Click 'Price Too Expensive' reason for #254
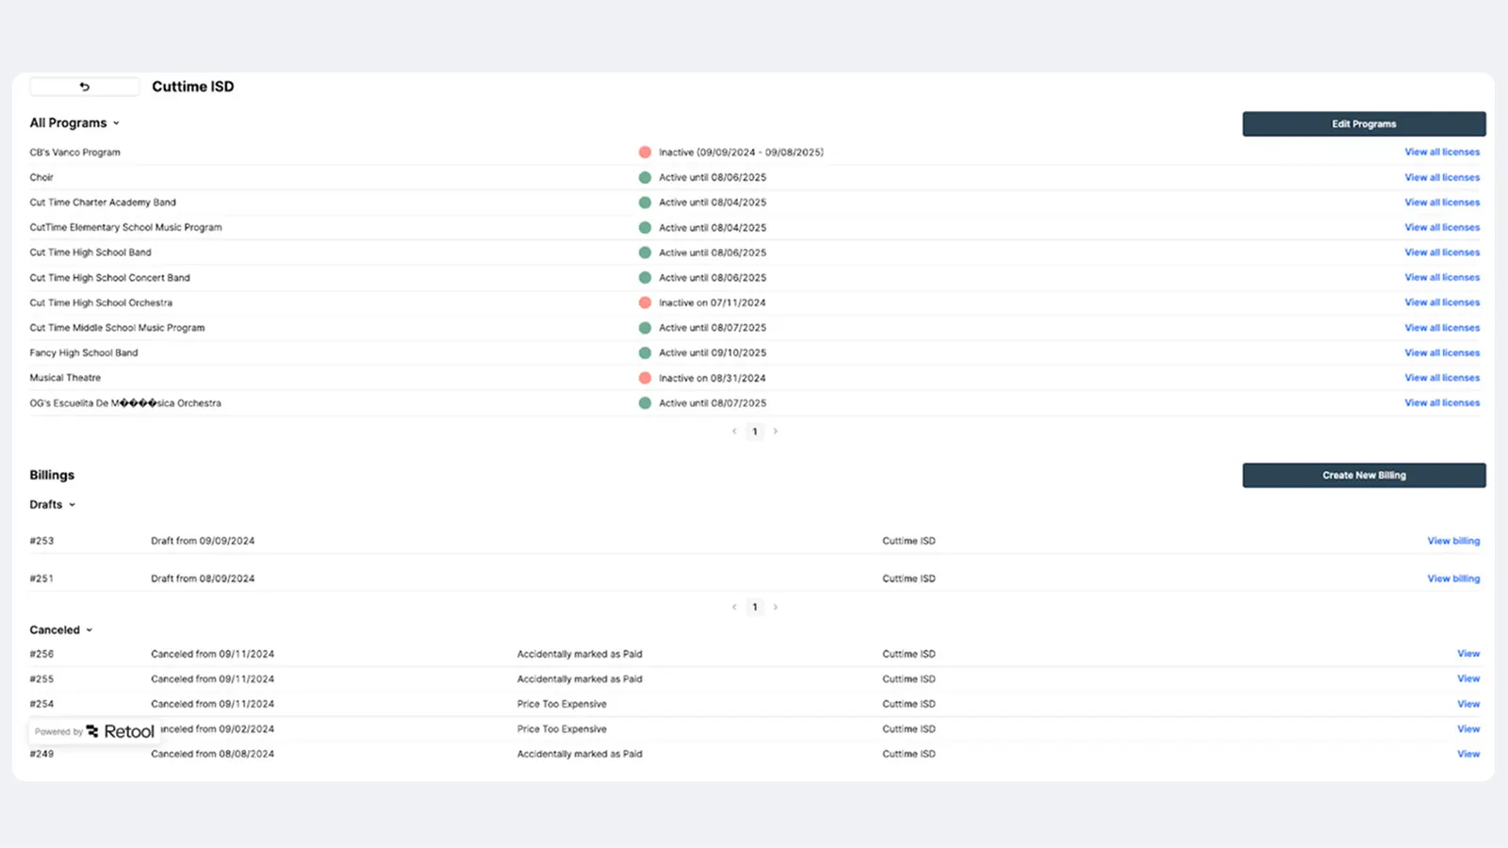Viewport: 1508px width, 848px height. (562, 704)
